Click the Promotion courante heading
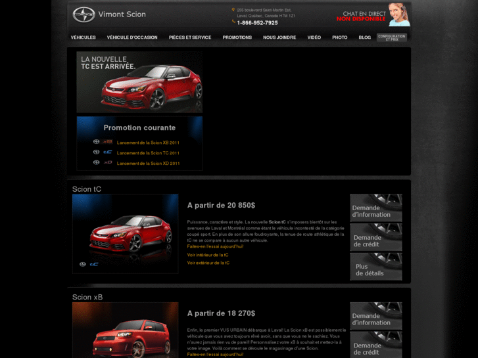478x358 pixels. (139, 127)
